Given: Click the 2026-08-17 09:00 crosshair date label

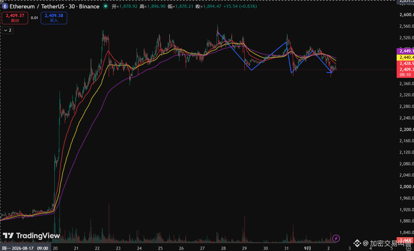Looking at the screenshot, I should (x=25, y=248).
